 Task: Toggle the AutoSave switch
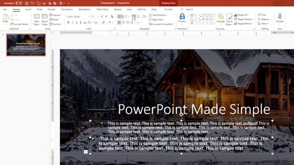tap(18, 3)
